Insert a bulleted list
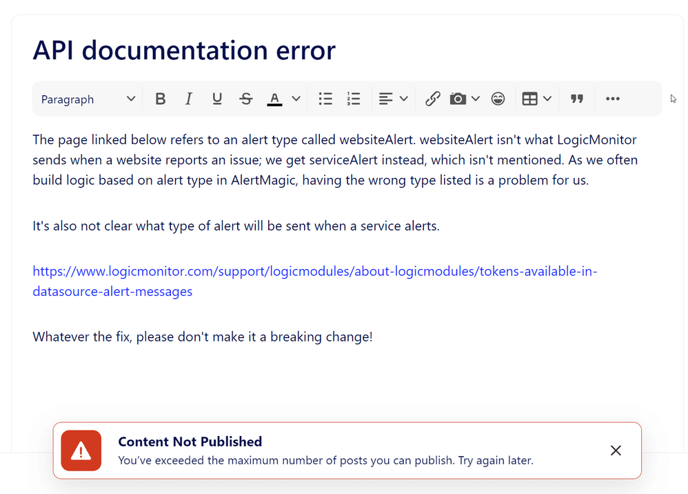 pyautogui.click(x=325, y=99)
